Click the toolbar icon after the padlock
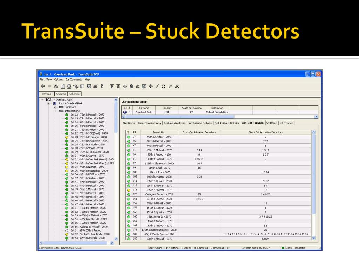Viewport: 359px width, 269px height. pyautogui.click(x=137, y=86)
